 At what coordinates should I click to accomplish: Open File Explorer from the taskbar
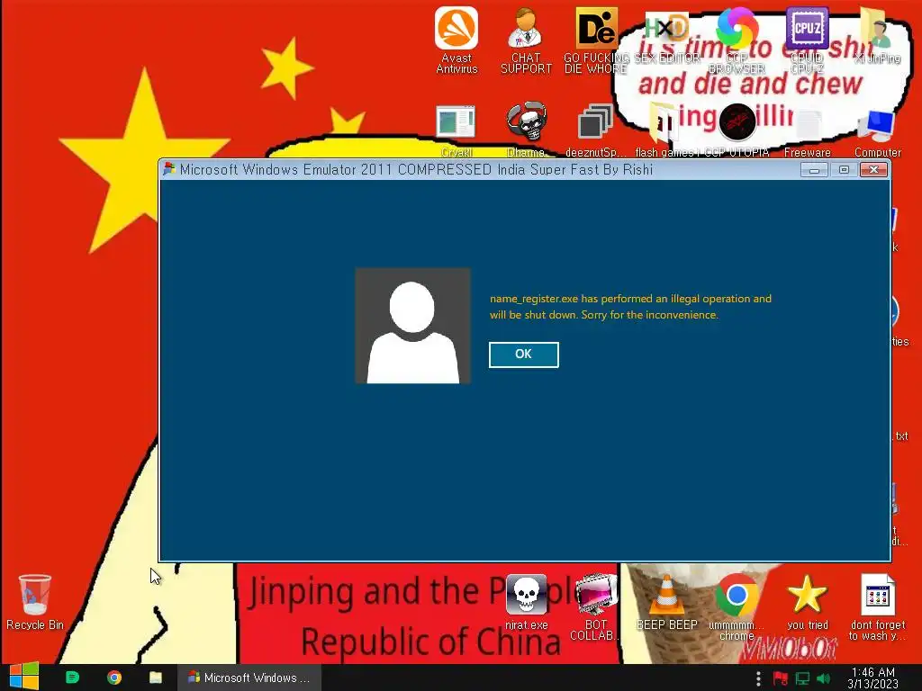[156, 678]
